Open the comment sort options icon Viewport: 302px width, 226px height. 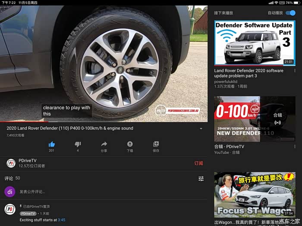pyautogui.click(x=201, y=179)
